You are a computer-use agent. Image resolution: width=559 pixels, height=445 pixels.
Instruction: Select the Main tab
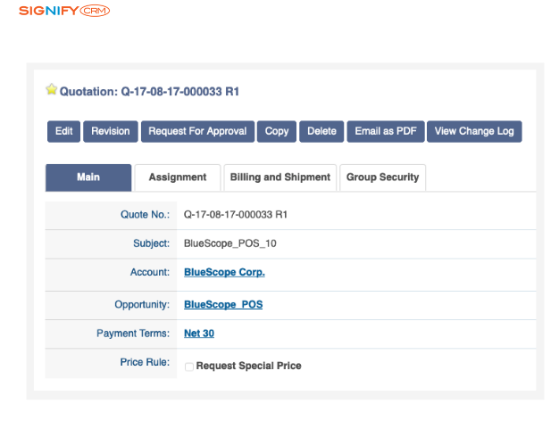coord(88,177)
